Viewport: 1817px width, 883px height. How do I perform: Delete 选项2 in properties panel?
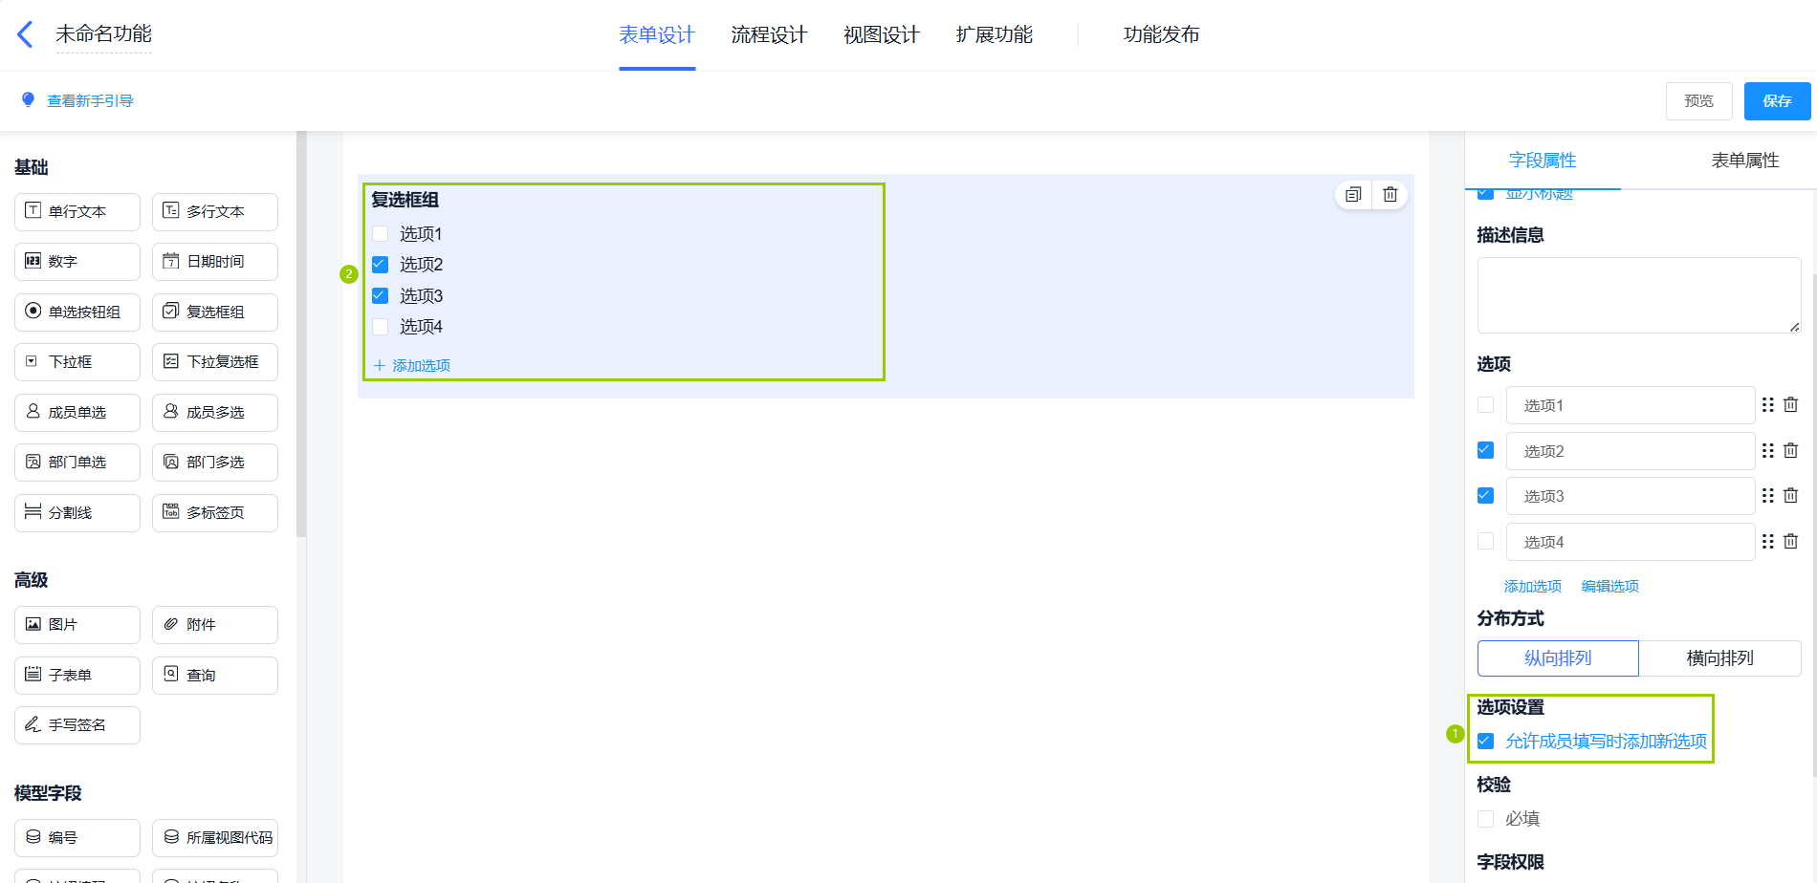[1791, 450]
